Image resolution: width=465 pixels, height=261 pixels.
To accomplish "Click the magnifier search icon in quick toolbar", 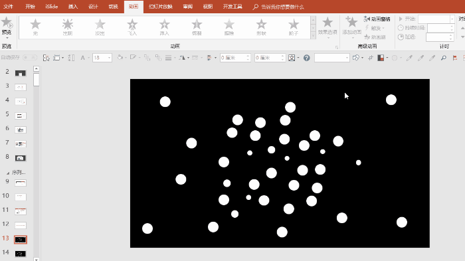I will click(443, 58).
